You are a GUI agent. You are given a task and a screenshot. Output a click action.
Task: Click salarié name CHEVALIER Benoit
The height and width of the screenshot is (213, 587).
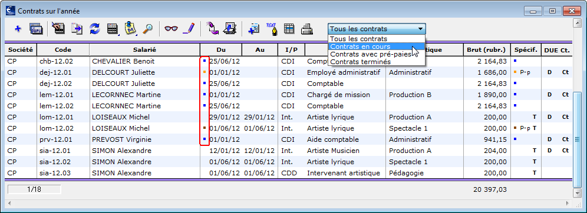point(123,61)
